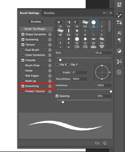
Task: Toggle the live tip brush preview eye icon
Action: (97, 143)
